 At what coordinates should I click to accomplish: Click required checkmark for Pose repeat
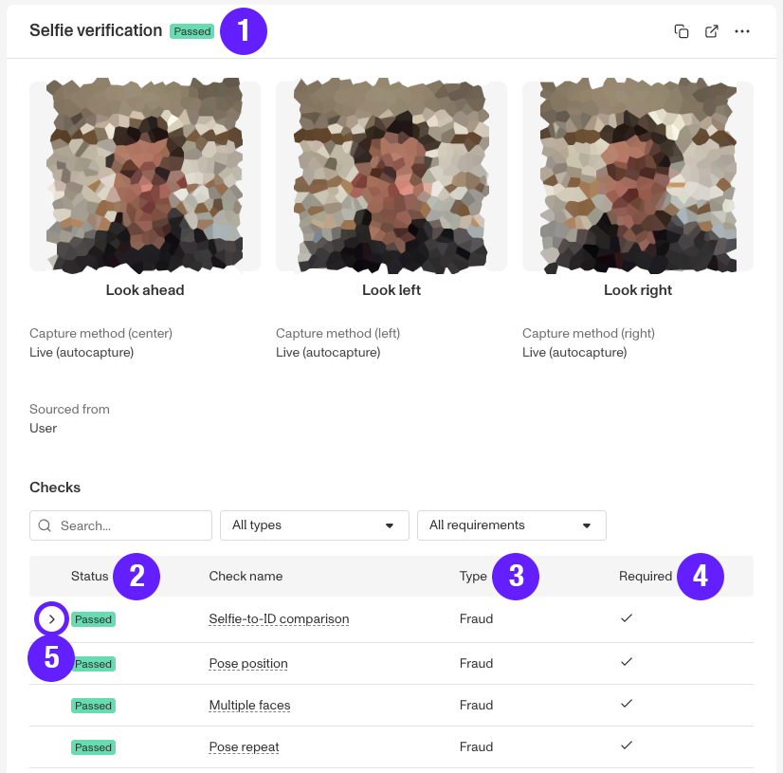[x=627, y=745]
